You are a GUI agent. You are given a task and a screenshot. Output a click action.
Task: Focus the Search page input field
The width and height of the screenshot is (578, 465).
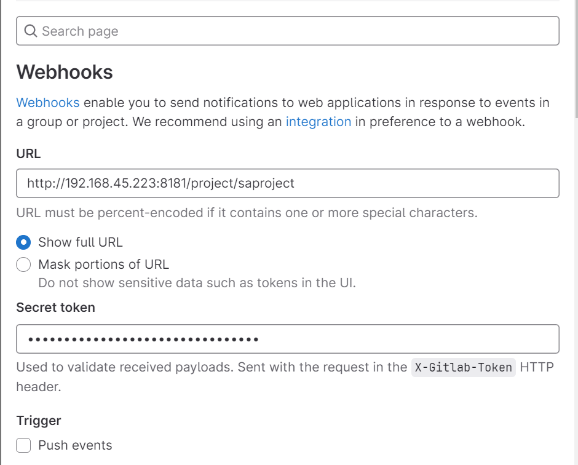(x=295, y=31)
